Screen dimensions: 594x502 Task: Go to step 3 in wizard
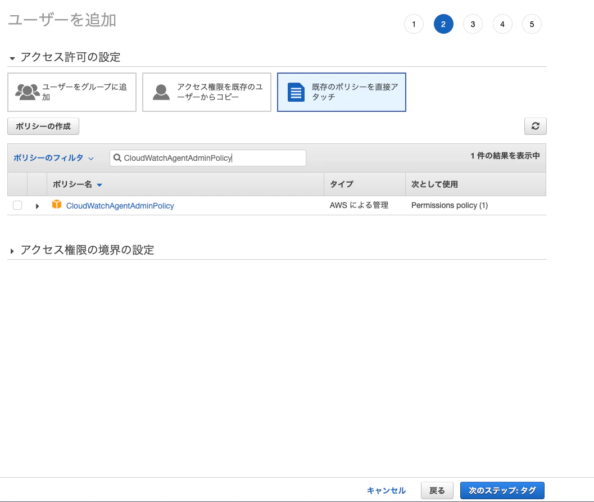[473, 24]
